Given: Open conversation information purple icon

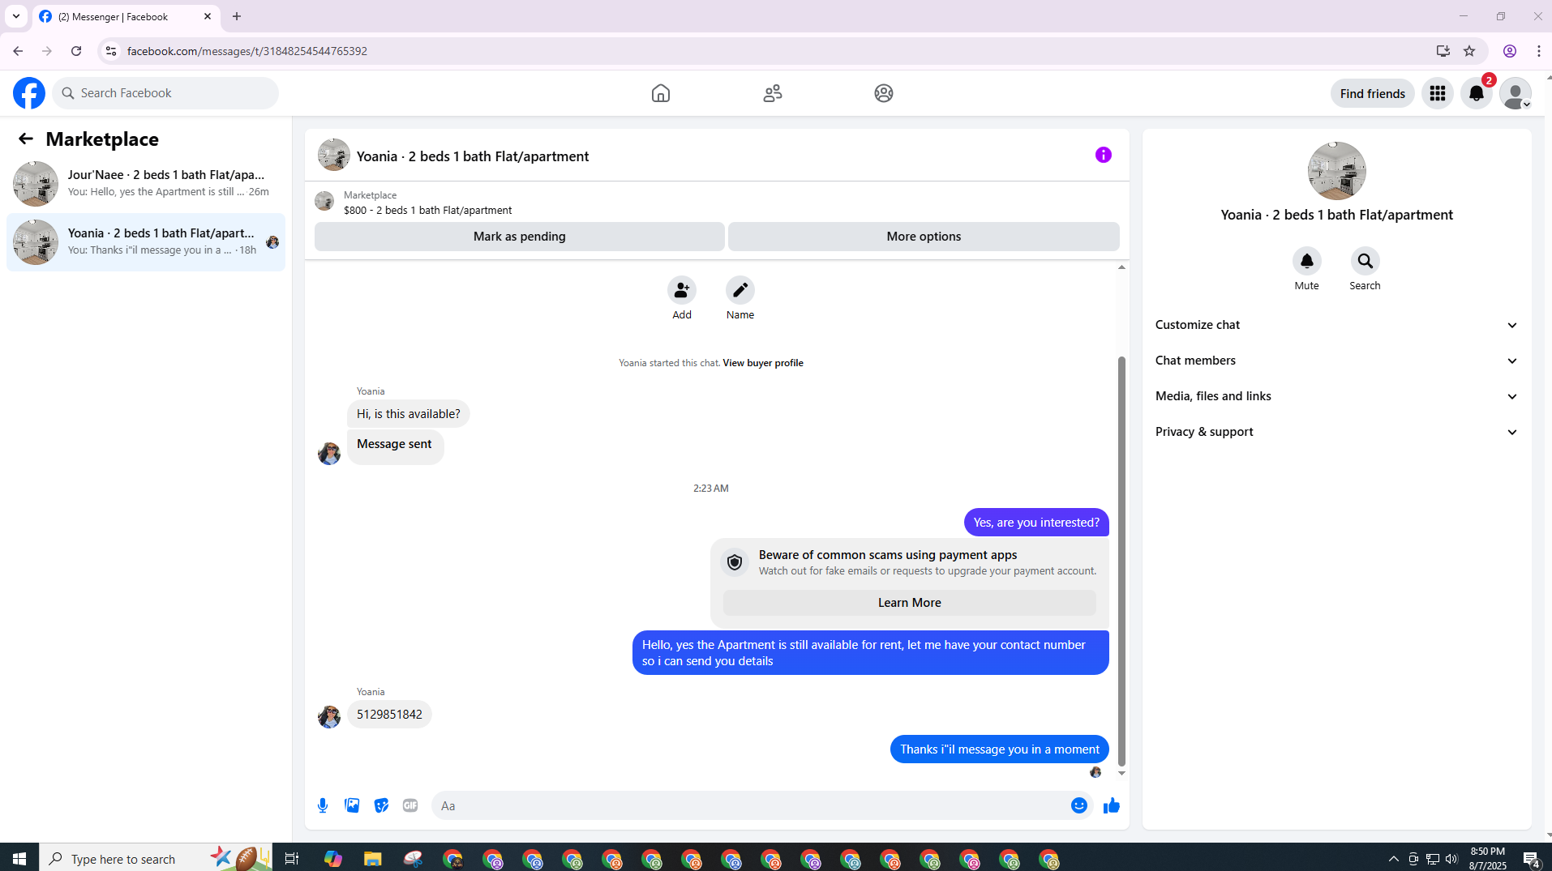Looking at the screenshot, I should [x=1104, y=155].
